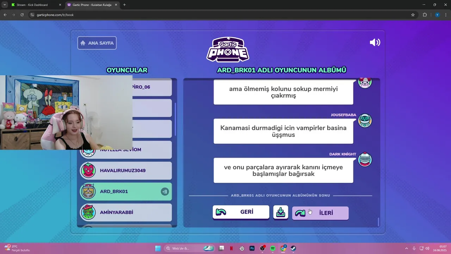451x254 pixels.
Task: Go to ANA SAYFA home page
Action: click(x=97, y=43)
